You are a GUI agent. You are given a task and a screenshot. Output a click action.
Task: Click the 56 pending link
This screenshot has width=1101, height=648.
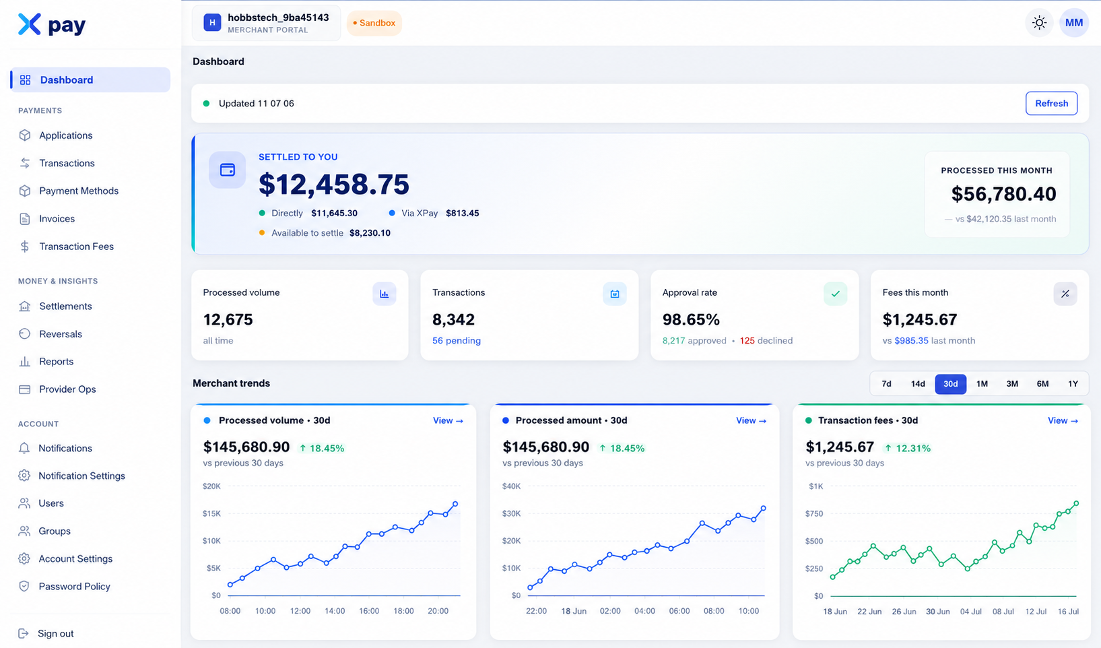(x=457, y=341)
